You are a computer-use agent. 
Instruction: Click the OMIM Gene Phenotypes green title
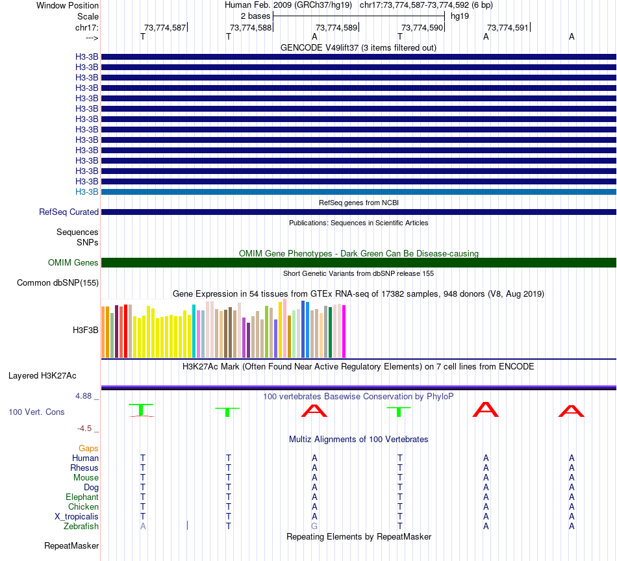(x=359, y=253)
